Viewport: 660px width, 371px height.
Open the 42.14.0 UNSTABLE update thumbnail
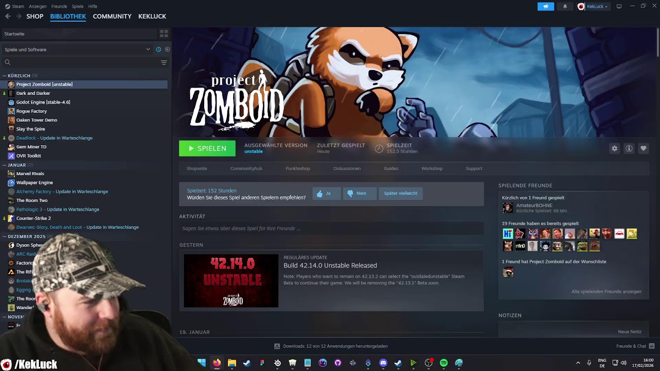coord(231,281)
